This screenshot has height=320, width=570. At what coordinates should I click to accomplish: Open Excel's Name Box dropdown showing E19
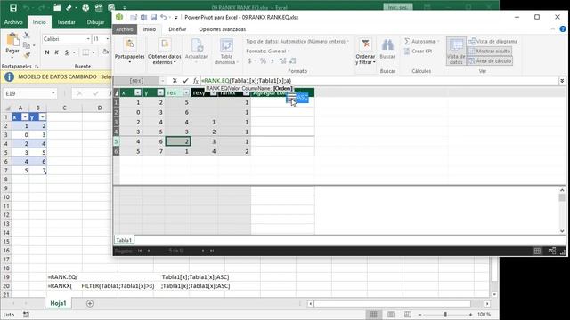(x=53, y=93)
